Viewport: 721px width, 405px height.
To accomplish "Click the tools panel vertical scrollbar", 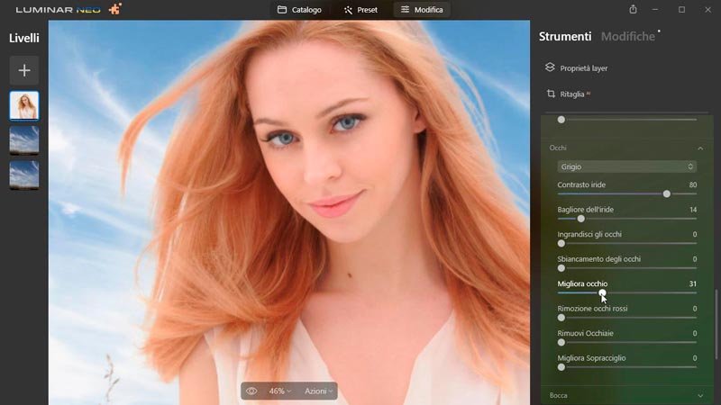I will coord(716,324).
